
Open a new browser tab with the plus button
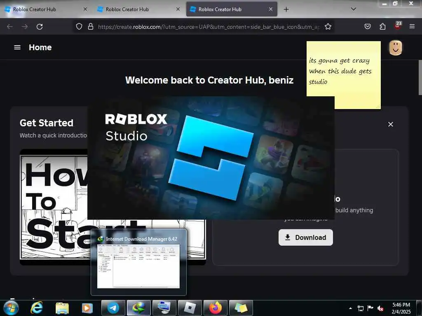point(286,9)
